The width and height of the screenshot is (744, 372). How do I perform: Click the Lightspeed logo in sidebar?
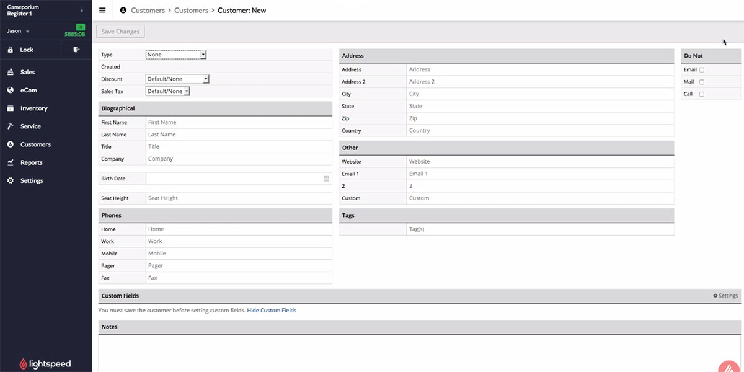(45, 364)
